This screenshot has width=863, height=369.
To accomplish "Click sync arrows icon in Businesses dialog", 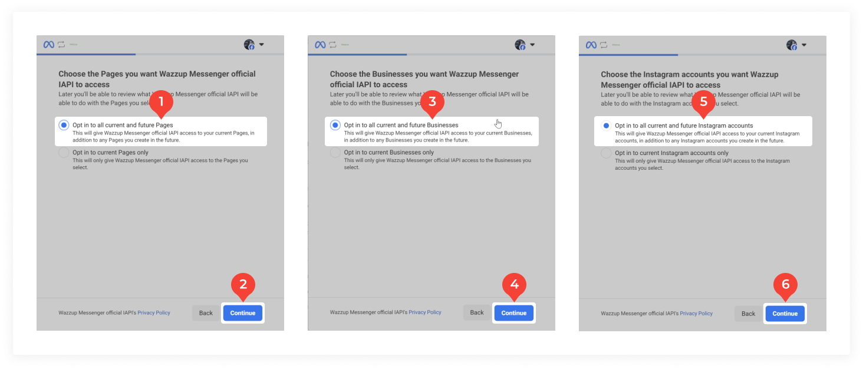I will pyautogui.click(x=333, y=45).
